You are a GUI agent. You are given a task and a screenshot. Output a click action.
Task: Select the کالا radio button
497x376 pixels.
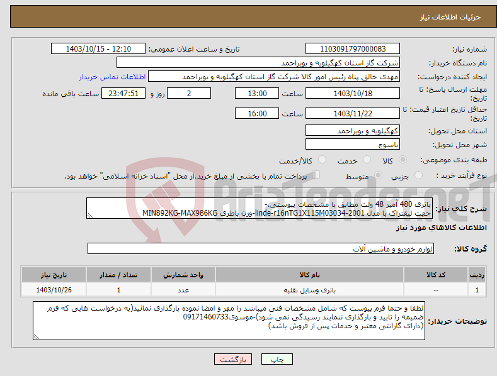(403, 160)
